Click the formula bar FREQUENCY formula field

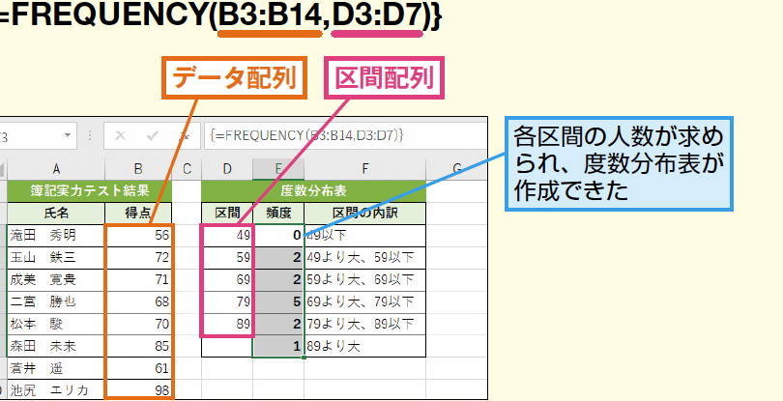[345, 136]
